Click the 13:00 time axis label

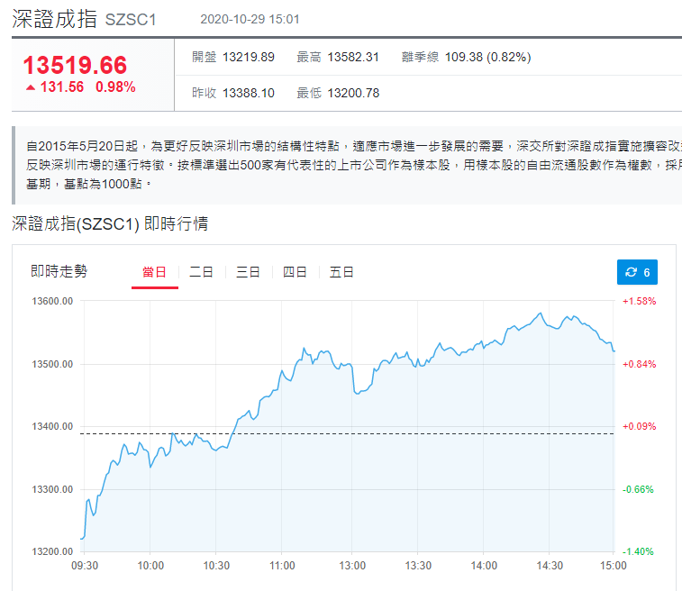click(x=352, y=566)
